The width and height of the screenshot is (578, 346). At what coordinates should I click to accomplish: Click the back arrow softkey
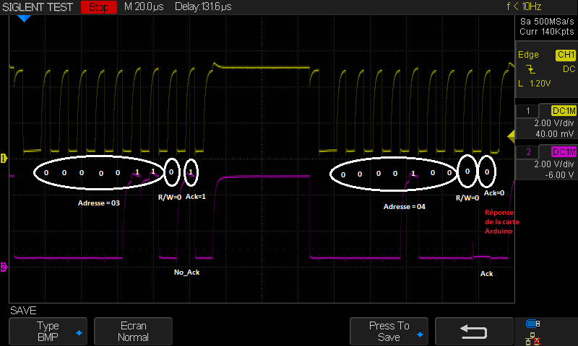coord(475,331)
